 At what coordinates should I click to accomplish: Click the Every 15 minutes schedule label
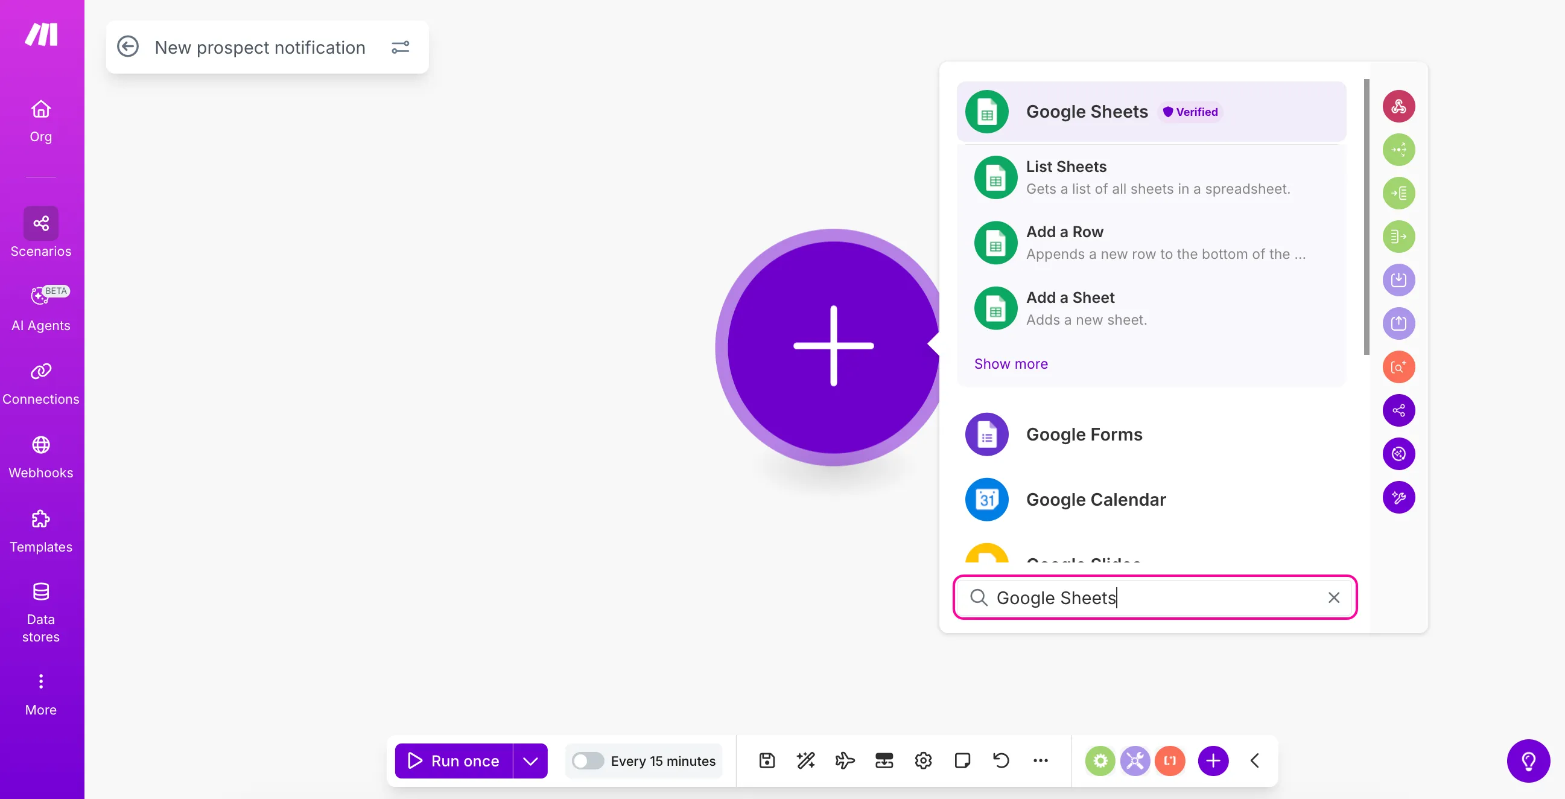[663, 761]
